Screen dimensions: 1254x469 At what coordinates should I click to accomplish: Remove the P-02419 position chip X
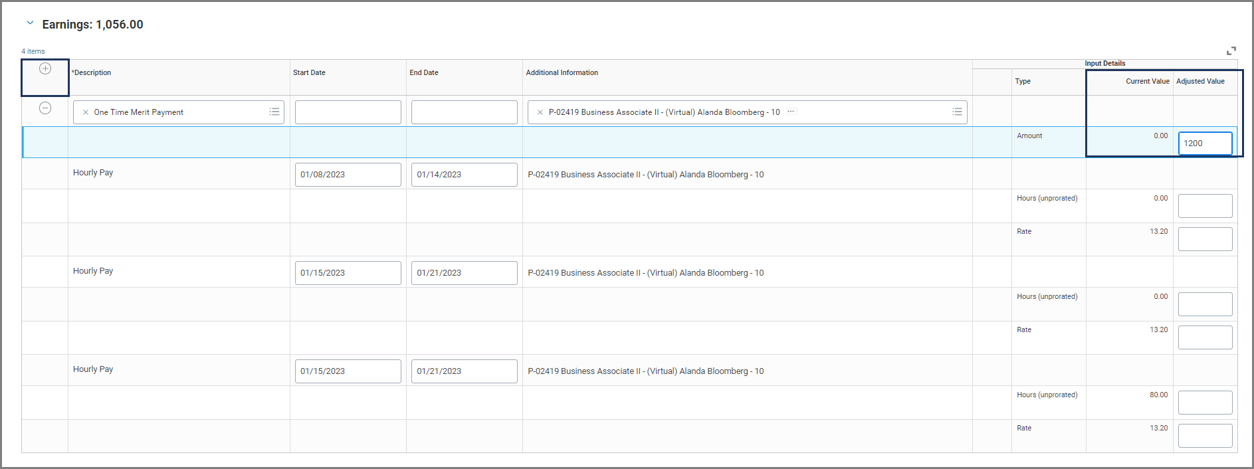click(x=540, y=113)
